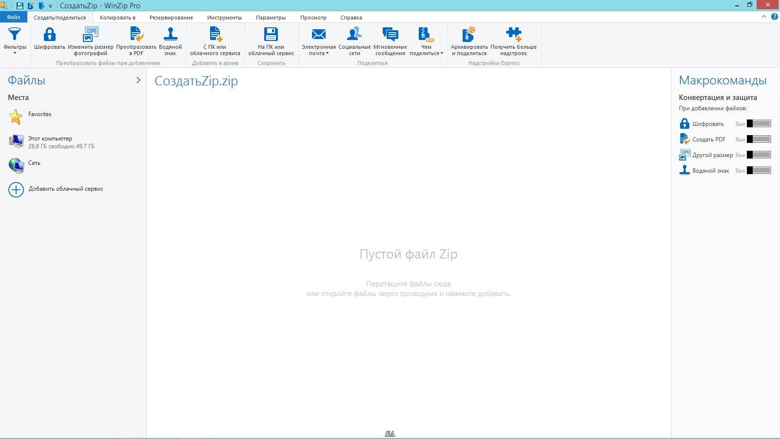Click the Шифровать lock icon in ribbon
Viewport: 780px width, 439px height.
49,34
